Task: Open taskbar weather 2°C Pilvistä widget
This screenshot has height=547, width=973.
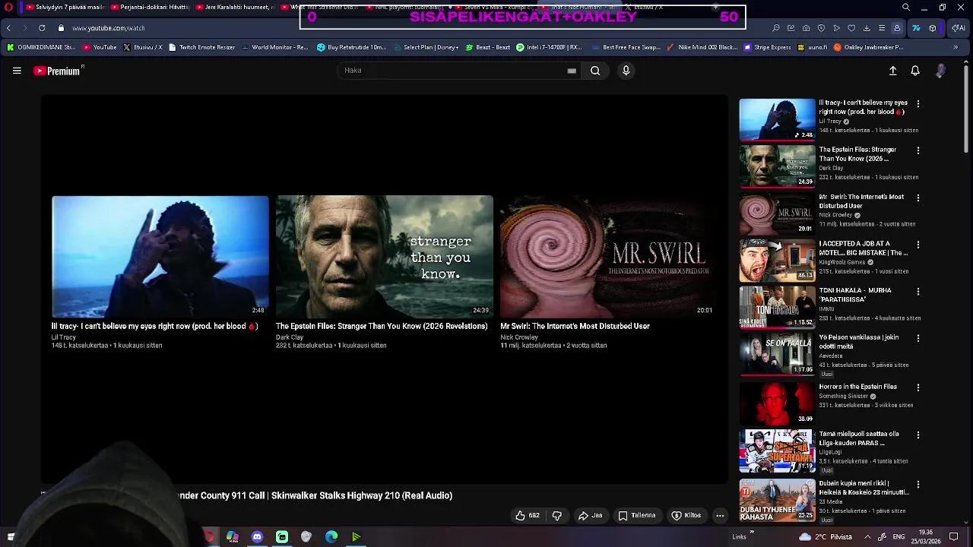Action: coord(826,537)
